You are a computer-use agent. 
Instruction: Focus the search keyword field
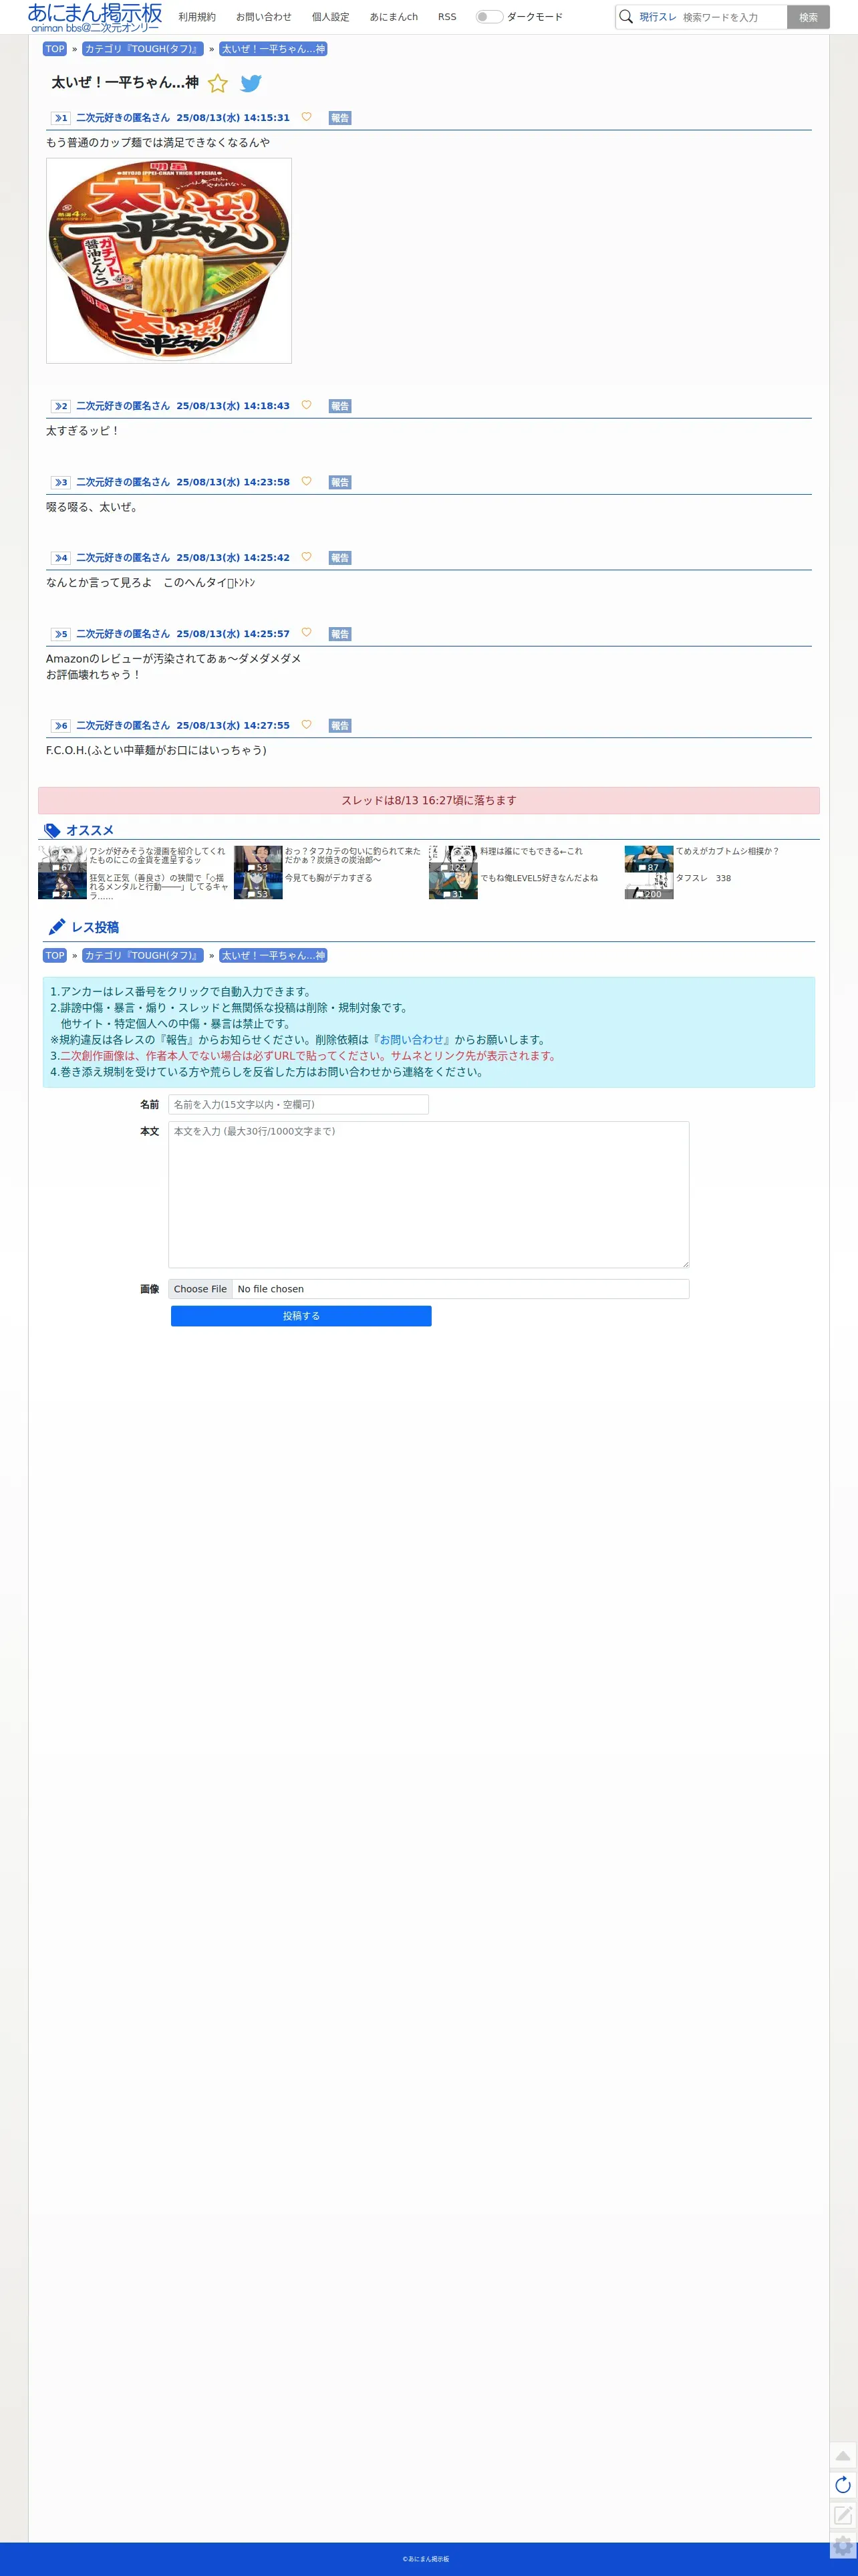(x=733, y=17)
